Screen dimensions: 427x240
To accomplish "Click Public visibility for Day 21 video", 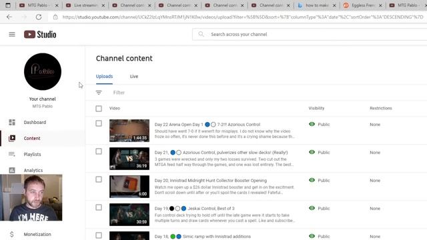I will tap(324, 153).
